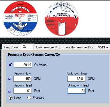Viewport: 110px width, 107px height.
Task: Select the Head radio button
Action: coord(10,98)
